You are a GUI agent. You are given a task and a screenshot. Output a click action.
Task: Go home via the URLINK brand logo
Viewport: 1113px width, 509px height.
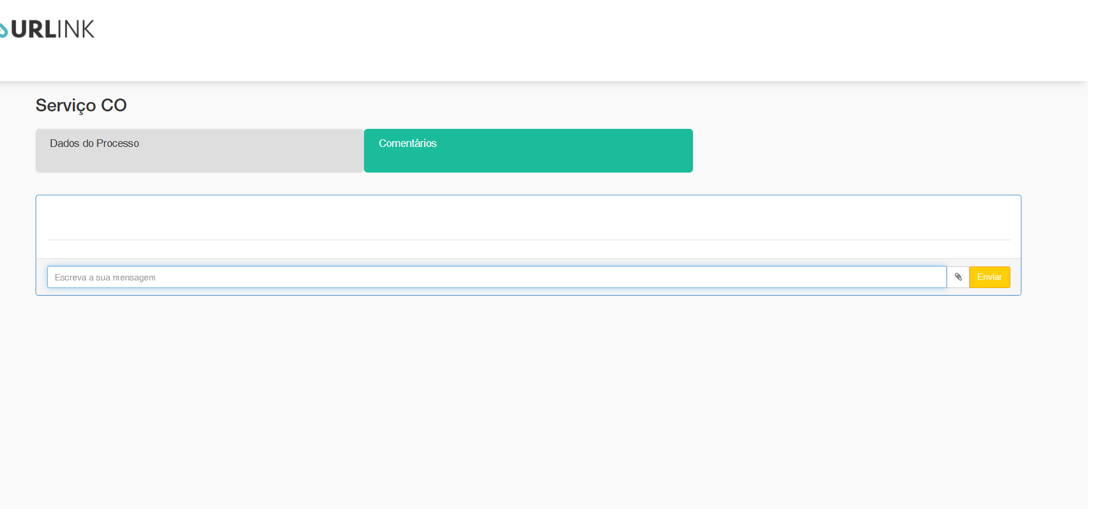coord(47,29)
